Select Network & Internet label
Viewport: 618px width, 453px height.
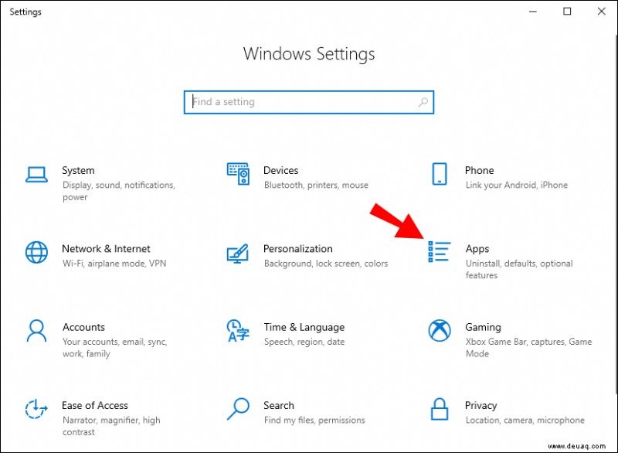(x=106, y=249)
